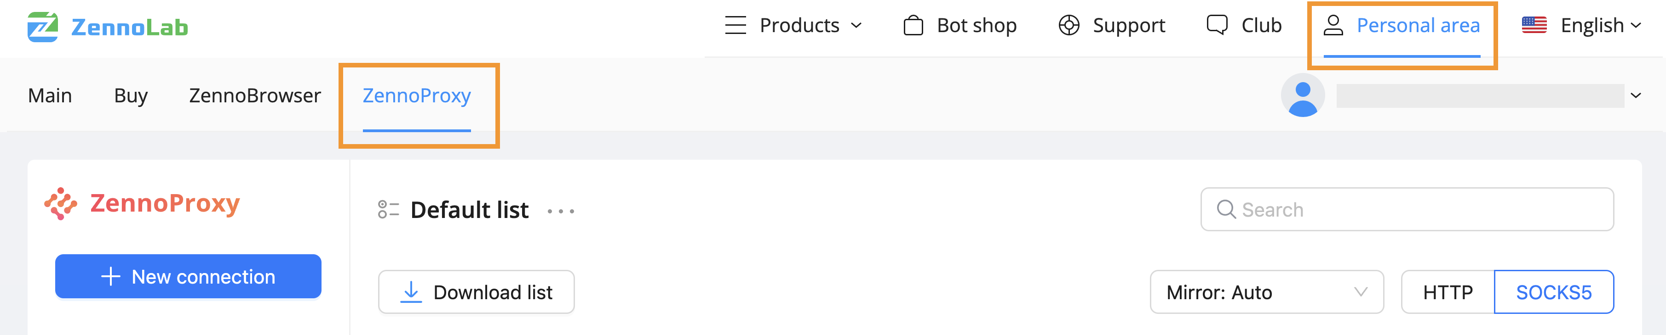Expand the account dropdown chevron
The width and height of the screenshot is (1666, 335).
click(x=1636, y=96)
